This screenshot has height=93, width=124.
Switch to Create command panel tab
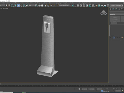pyautogui.click(x=110, y=9)
